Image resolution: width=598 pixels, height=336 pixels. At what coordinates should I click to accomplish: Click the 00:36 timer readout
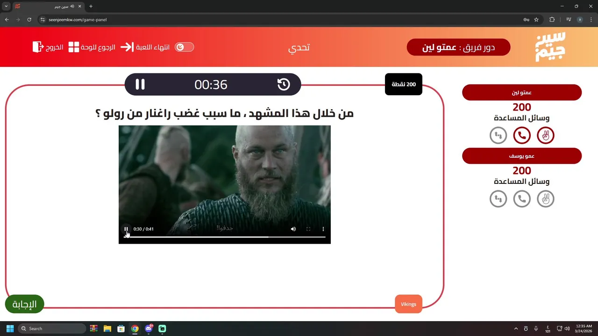(x=211, y=84)
